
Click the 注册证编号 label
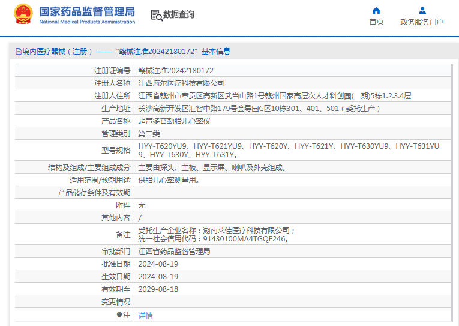[x=112, y=71]
